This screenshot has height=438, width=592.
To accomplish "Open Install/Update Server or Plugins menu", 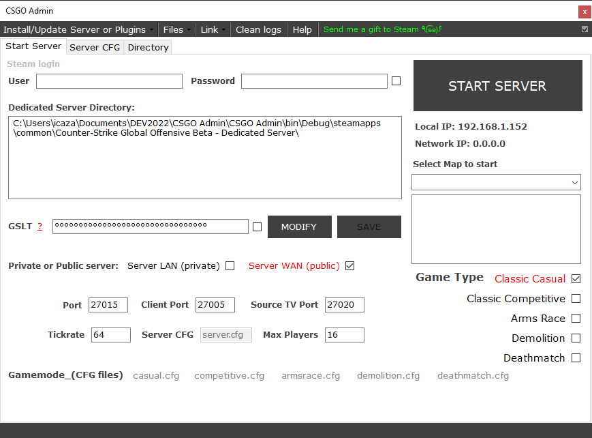I will (x=78, y=29).
